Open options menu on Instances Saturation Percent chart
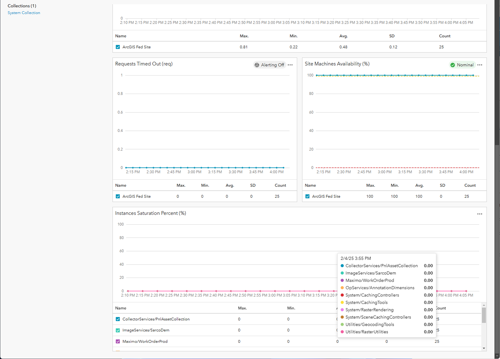The image size is (500, 359). click(480, 214)
